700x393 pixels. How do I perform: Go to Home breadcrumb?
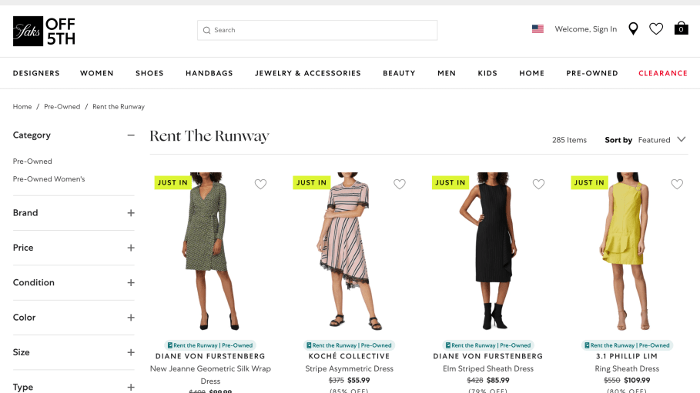tap(22, 107)
